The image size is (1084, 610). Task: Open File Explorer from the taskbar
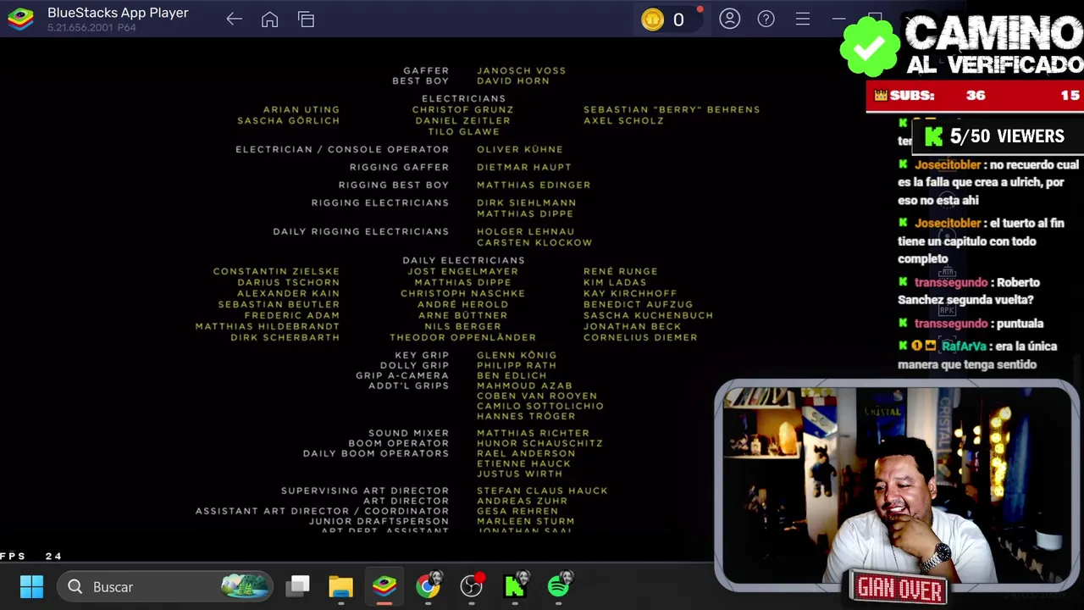click(x=341, y=586)
